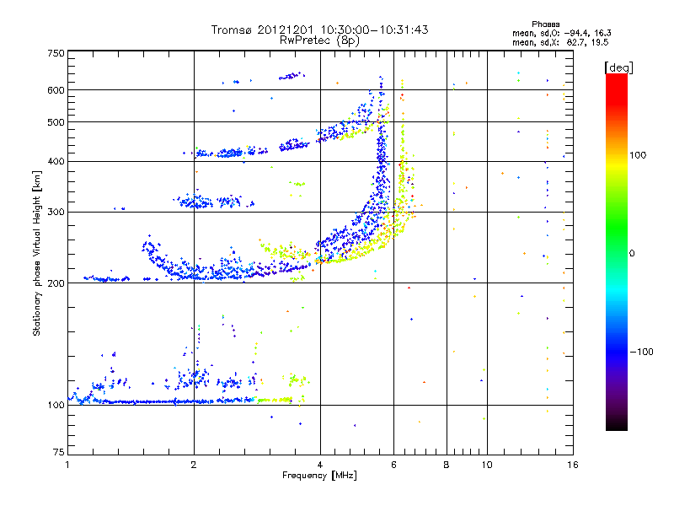This screenshot has height=506, width=674.
Task: Click the x-axis tick label '1'
Action: pyautogui.click(x=67, y=465)
